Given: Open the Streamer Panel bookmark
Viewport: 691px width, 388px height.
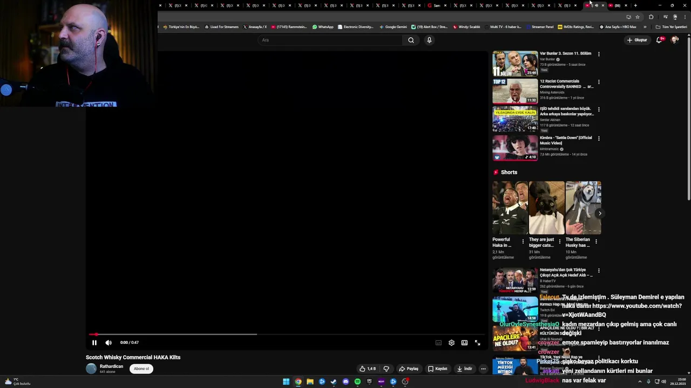Looking at the screenshot, I should [x=539, y=27].
